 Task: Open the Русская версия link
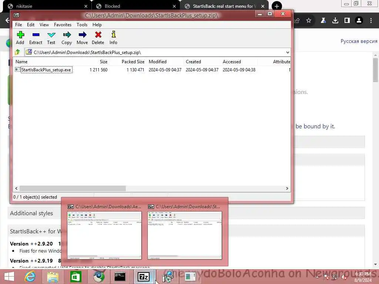[359, 41]
